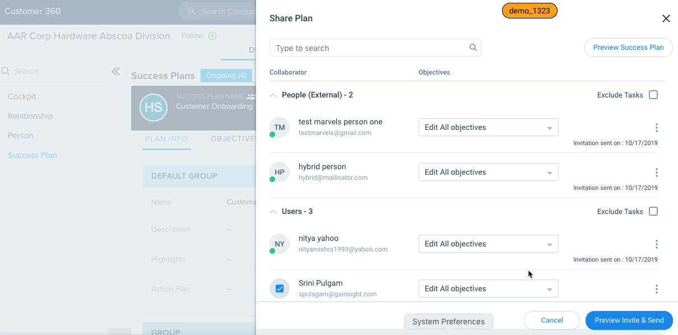Open kebab menu for hybrid person
678x335 pixels.
[656, 173]
